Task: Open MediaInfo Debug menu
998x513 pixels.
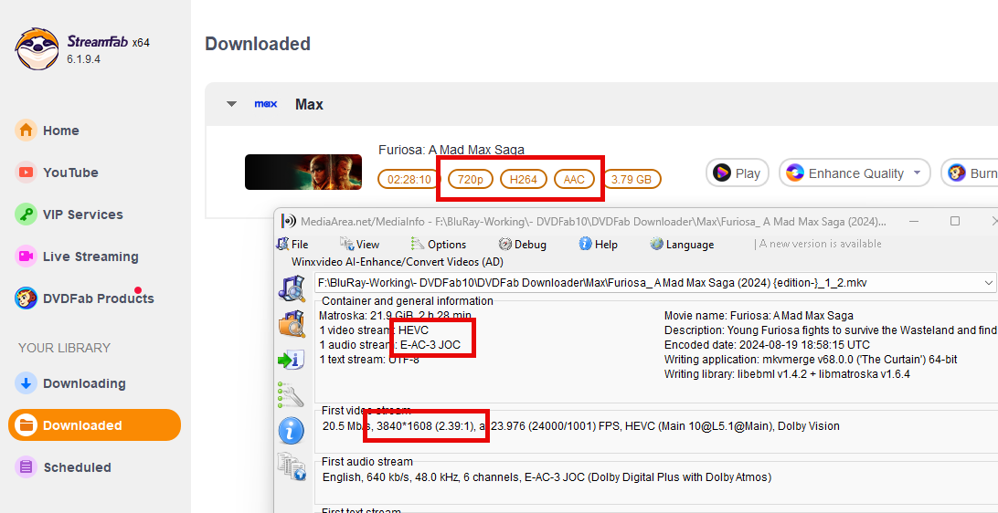Action: [x=522, y=244]
